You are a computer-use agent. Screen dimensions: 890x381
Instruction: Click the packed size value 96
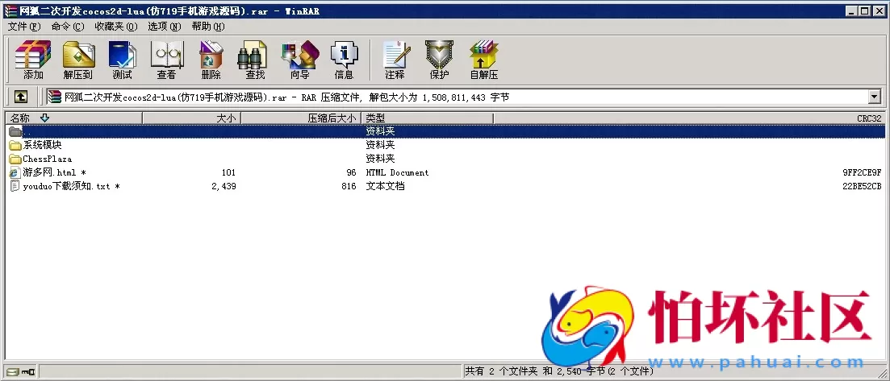[x=351, y=172]
